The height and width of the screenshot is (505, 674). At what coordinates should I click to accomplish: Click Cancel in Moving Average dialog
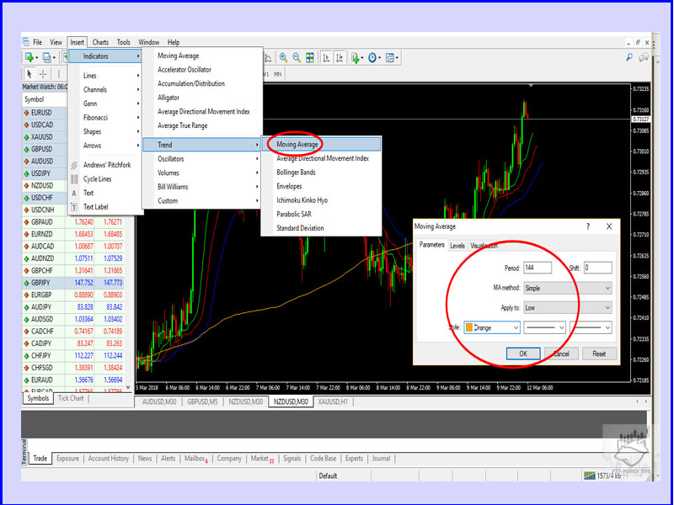(561, 353)
